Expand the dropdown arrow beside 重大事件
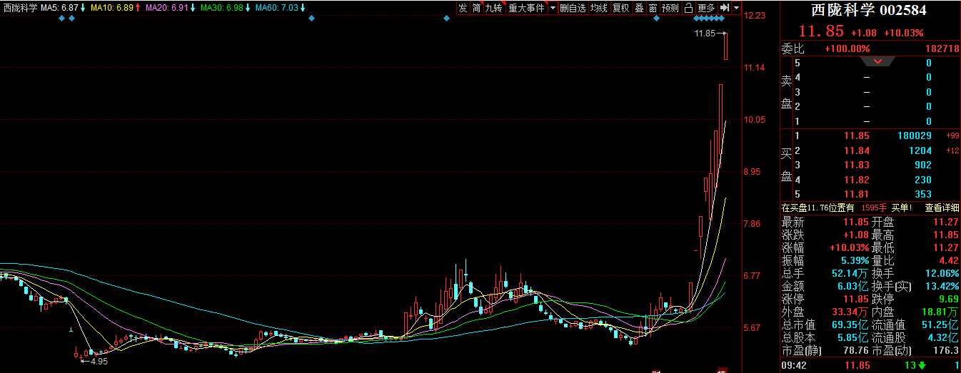This screenshot has height=373, width=961. [x=553, y=8]
